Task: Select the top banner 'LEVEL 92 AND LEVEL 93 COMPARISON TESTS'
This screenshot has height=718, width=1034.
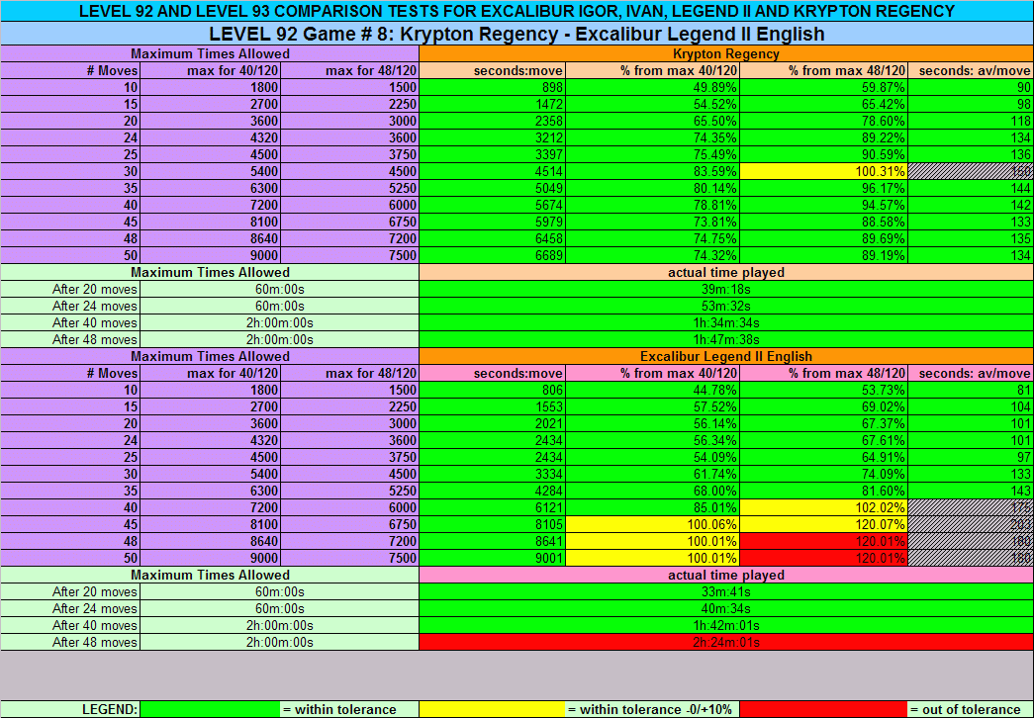Action: point(517,11)
